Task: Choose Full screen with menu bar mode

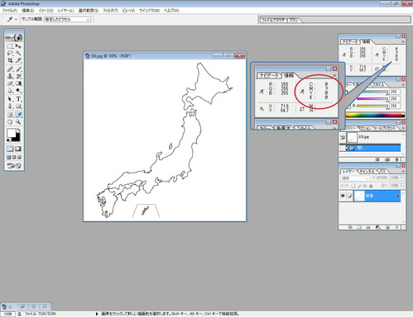Action: click(x=14, y=158)
